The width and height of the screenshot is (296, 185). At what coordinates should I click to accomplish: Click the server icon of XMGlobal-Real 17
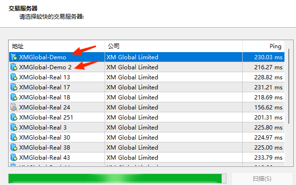14,87
